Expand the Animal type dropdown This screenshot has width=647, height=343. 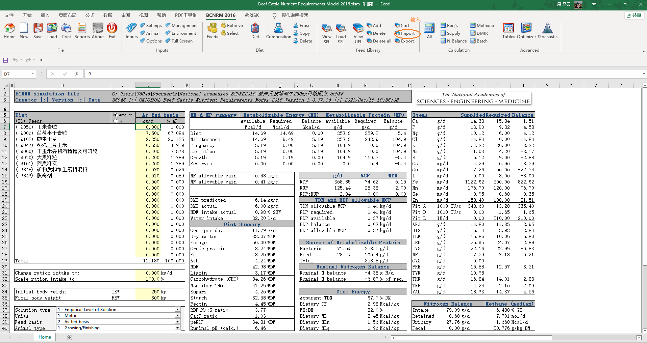177,328
